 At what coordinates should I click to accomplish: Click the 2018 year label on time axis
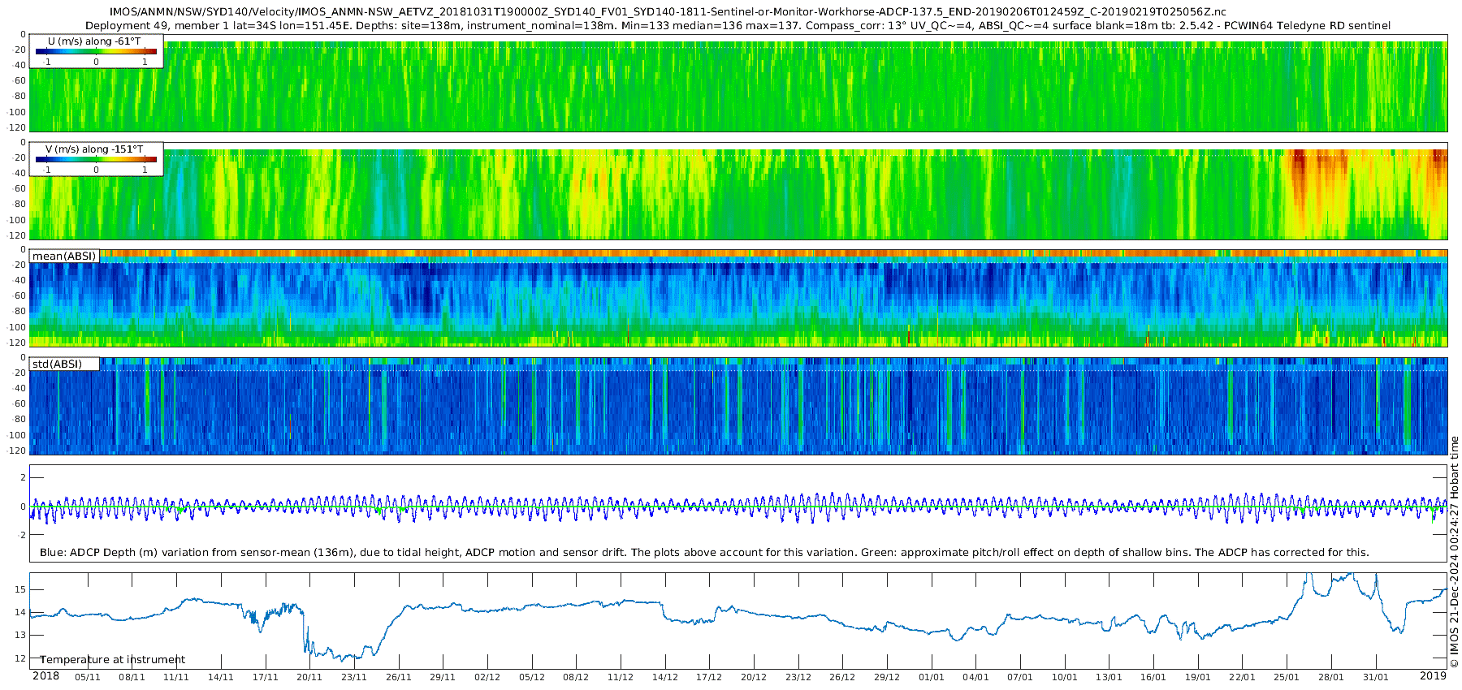click(x=45, y=676)
